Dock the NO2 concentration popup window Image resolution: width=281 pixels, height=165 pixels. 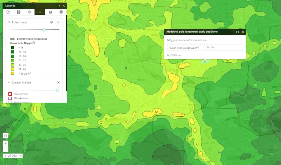tap(238, 32)
